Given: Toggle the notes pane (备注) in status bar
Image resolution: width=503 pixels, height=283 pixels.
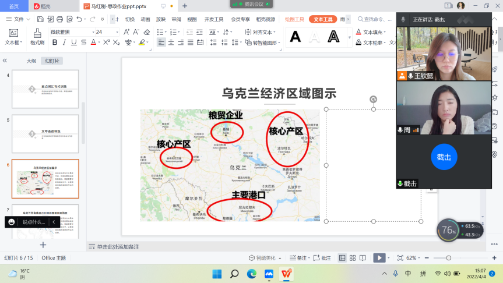Looking at the screenshot, I should pyautogui.click(x=298, y=258).
